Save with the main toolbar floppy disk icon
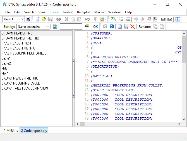 coord(50,19)
